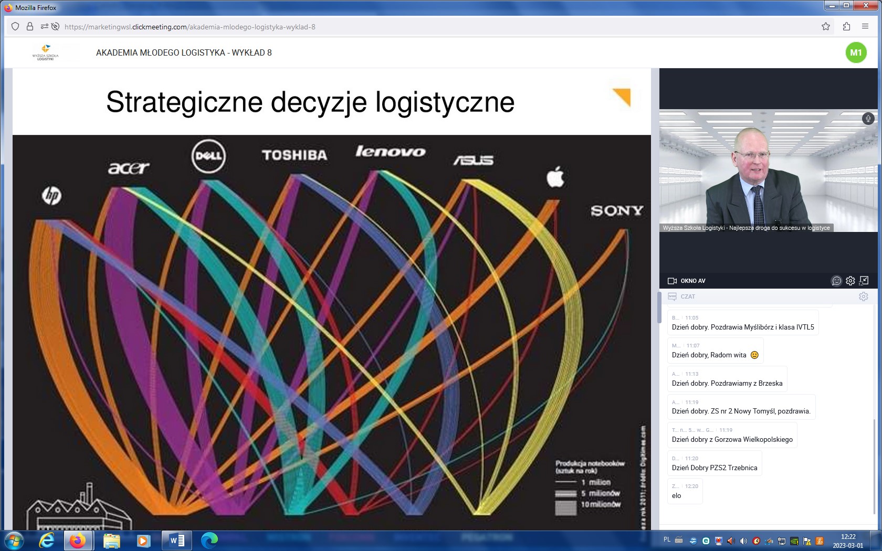The image size is (882, 551).
Task: Click the OKNO AV label
Action: pyautogui.click(x=693, y=281)
